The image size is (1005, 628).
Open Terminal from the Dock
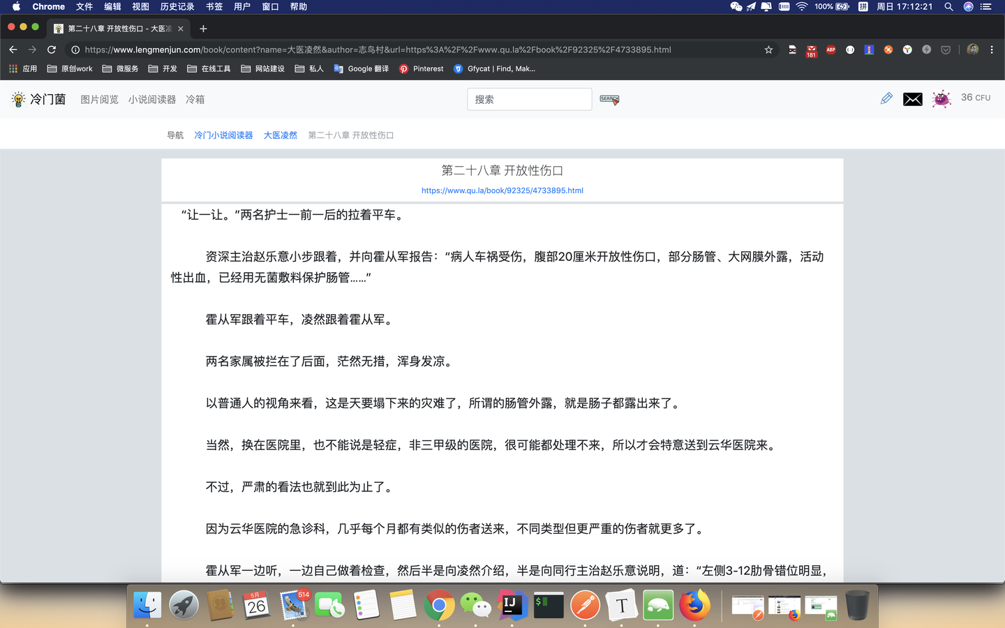pos(549,605)
